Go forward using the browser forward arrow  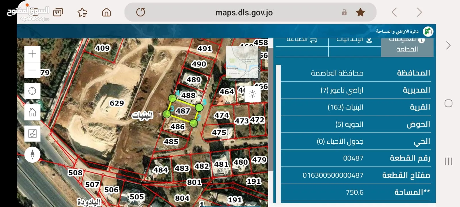coord(419,12)
